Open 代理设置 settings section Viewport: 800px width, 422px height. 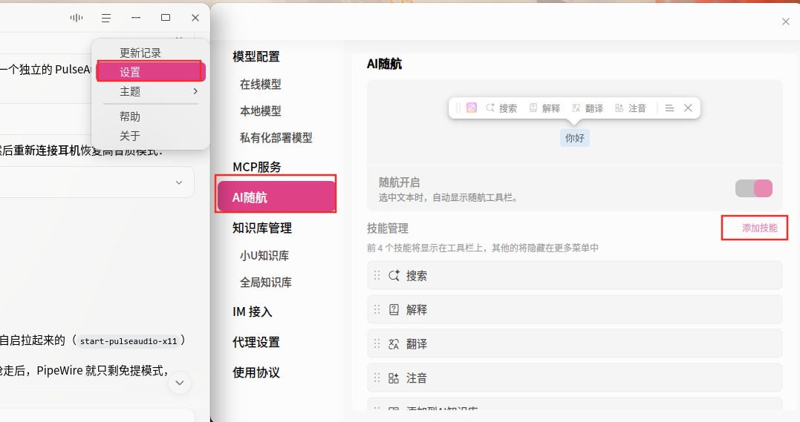tap(256, 343)
